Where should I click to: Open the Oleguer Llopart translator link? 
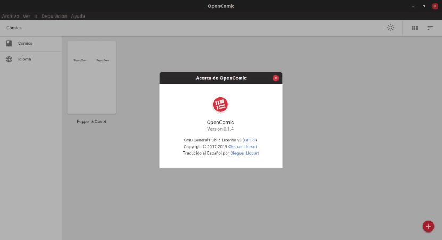click(244, 153)
